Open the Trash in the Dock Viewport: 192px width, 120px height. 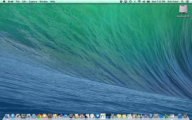pos(185,116)
